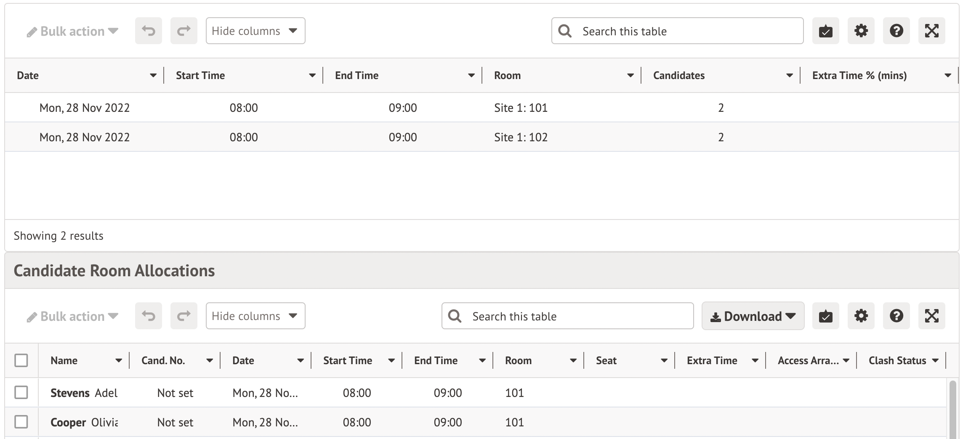Image resolution: width=963 pixels, height=439 pixels.
Task: Expand Candidate Room Allocations table to fullscreen
Action: coord(931,316)
